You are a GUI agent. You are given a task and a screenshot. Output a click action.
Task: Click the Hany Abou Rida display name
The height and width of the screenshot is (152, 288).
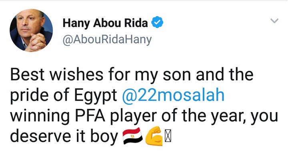click(x=105, y=23)
